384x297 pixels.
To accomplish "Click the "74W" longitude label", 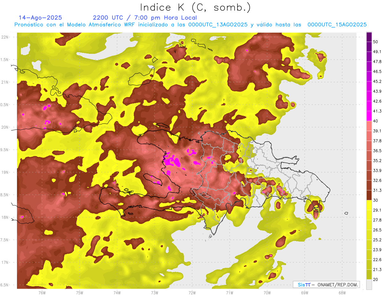I will 117,293.
